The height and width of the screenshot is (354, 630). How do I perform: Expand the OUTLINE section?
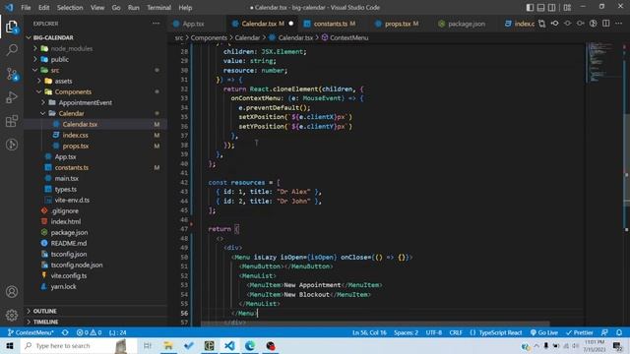pos(44,311)
